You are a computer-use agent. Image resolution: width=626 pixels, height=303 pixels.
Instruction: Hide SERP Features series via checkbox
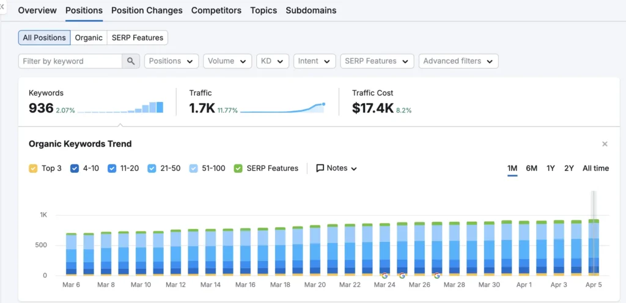pyautogui.click(x=238, y=168)
